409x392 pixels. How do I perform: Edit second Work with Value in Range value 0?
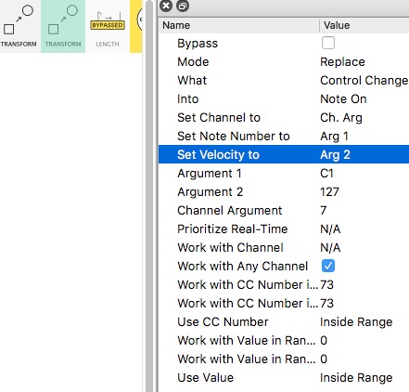click(324, 359)
